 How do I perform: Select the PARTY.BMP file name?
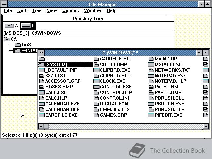tap(168, 92)
